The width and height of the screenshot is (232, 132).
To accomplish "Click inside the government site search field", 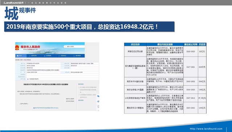I will 74,47.
